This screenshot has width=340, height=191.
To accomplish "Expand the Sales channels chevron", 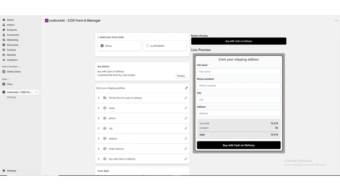I will point(19,67).
